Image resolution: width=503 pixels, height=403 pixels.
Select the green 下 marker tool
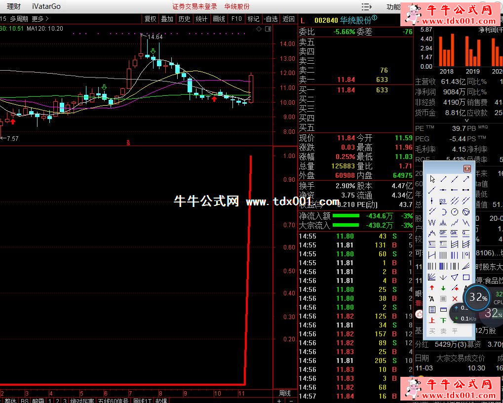[443, 320]
